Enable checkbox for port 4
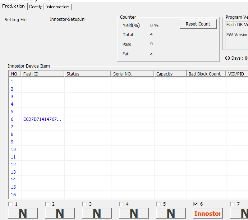 click(121, 204)
